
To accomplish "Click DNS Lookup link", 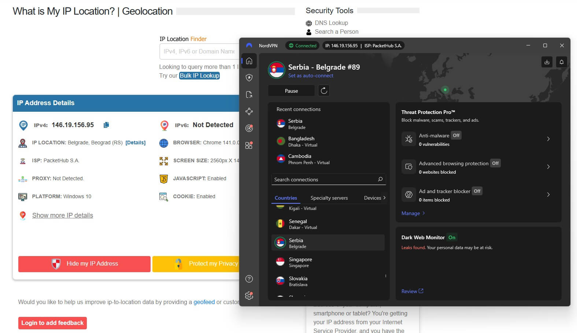I will [x=331, y=23].
